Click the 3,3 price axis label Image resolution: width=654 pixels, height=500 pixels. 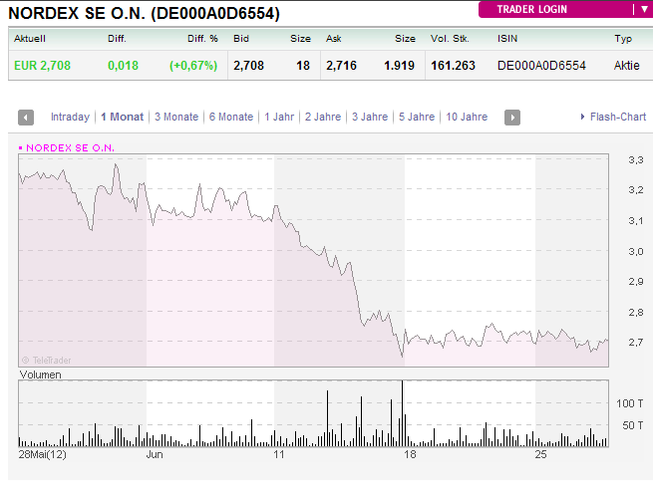click(636, 160)
